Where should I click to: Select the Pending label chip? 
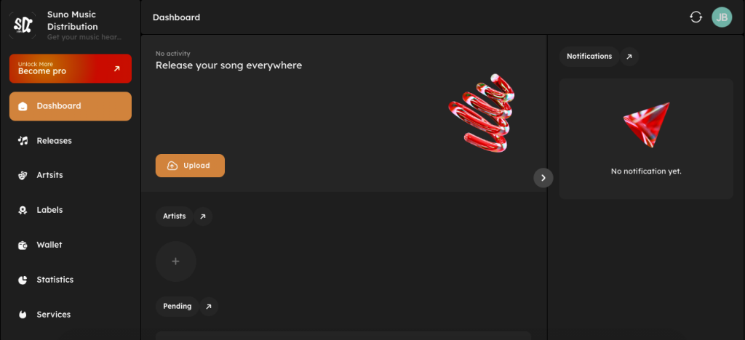pos(177,307)
